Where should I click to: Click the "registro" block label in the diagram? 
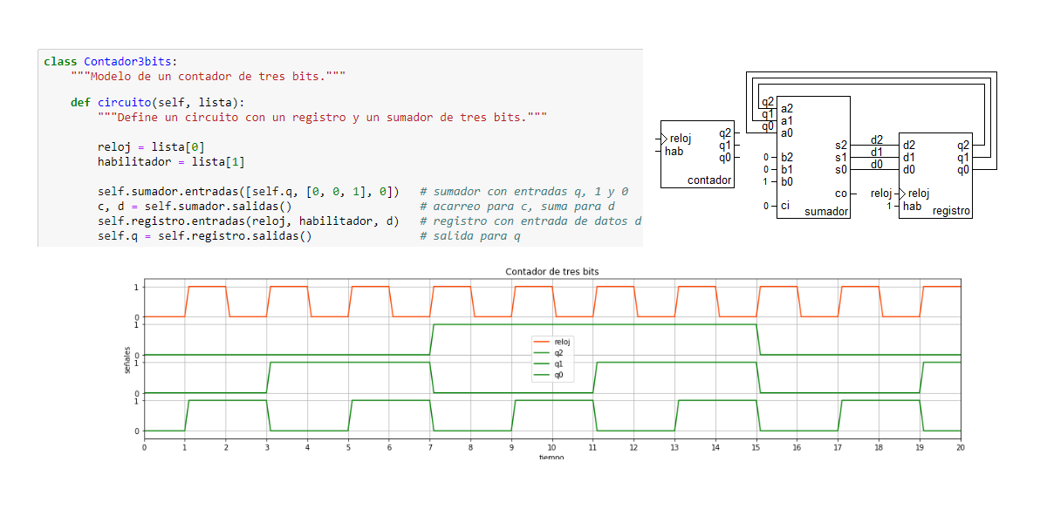951,211
